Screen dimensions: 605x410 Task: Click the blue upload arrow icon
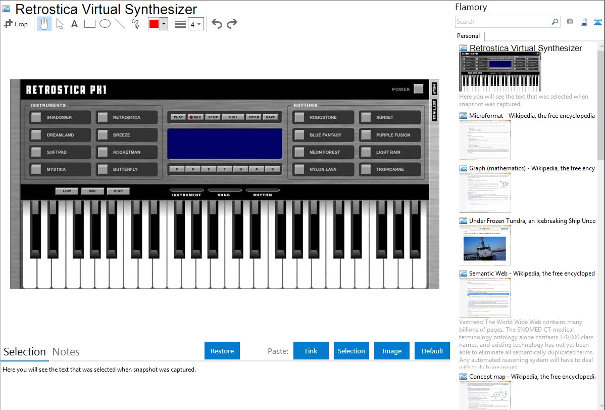point(597,22)
